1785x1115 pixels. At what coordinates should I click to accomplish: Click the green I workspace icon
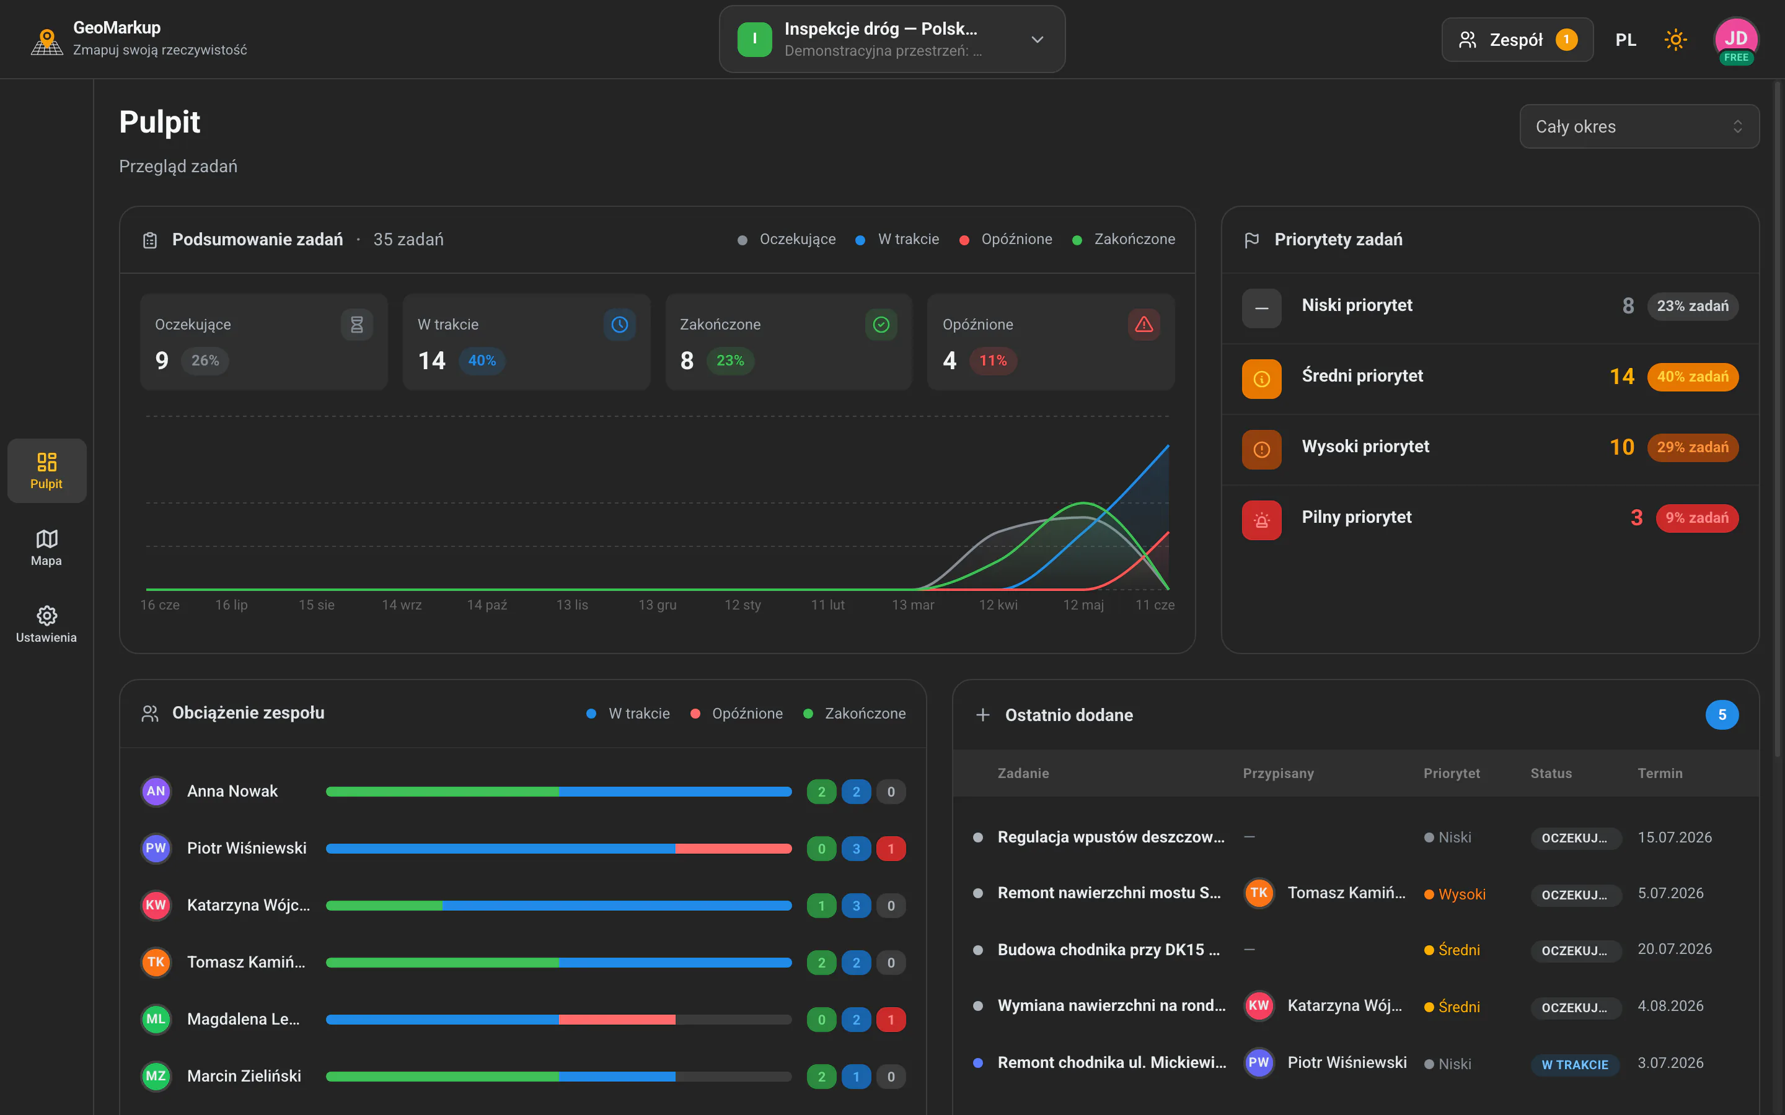(x=754, y=39)
